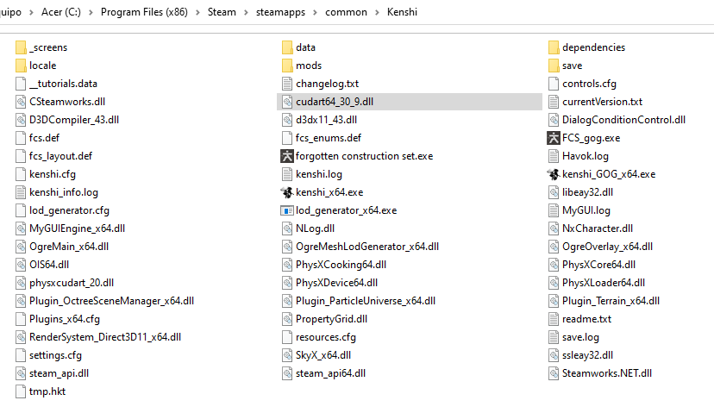Click the settings.cfg file icon
The image size is (714, 413).
[21, 355]
